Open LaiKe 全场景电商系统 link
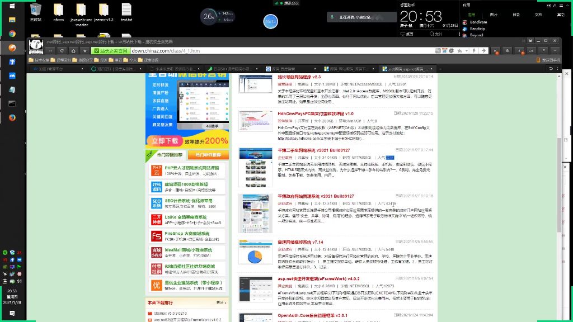 click(x=185, y=217)
